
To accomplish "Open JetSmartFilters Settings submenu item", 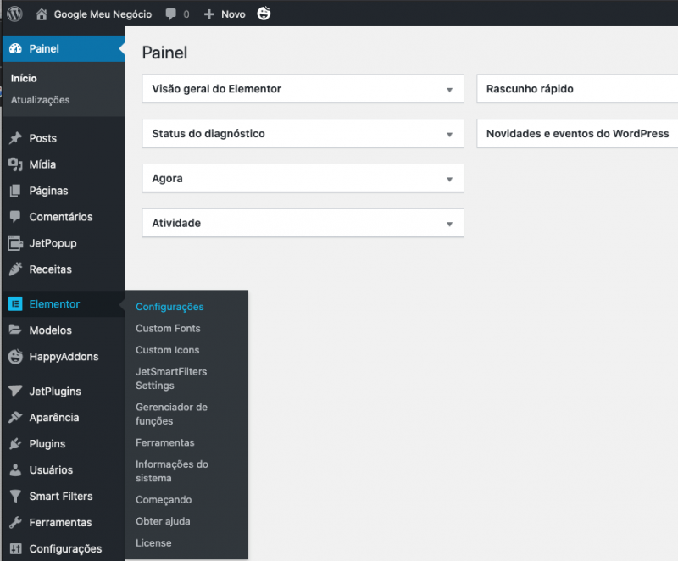I will click(171, 379).
